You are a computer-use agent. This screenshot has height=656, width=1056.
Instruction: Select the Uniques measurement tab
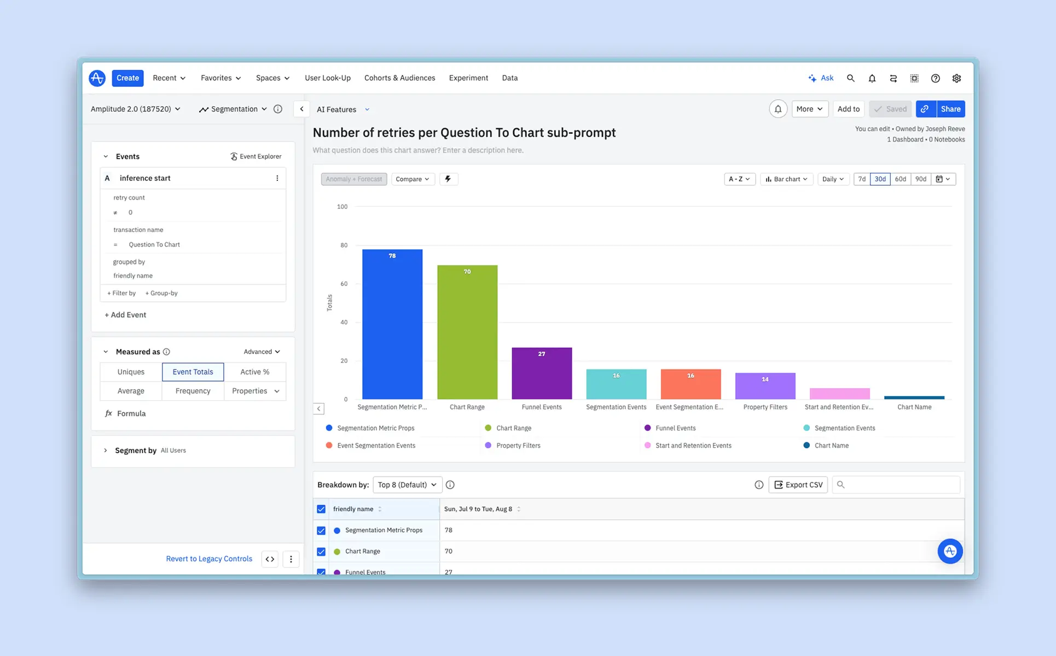click(x=131, y=372)
